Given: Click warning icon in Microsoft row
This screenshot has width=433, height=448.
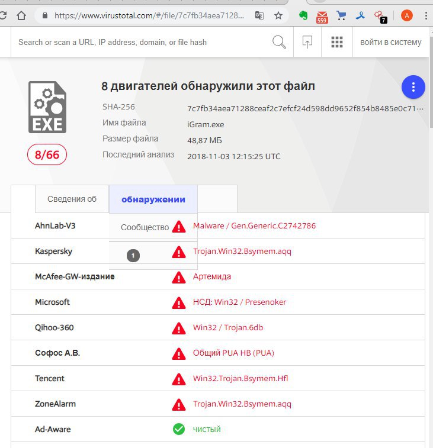Looking at the screenshot, I should point(179,303).
